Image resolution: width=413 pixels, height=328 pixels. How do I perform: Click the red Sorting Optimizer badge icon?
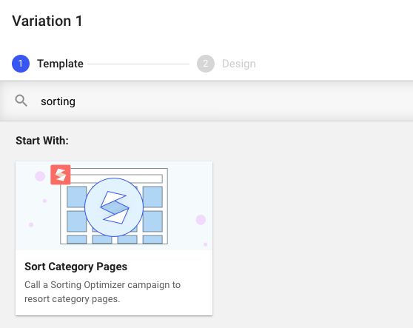pyautogui.click(x=61, y=175)
